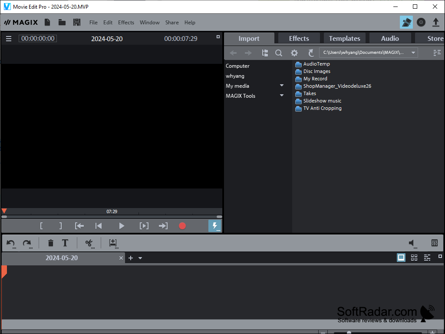
Task: Change the Media Pool list display mode
Action: pos(437,53)
